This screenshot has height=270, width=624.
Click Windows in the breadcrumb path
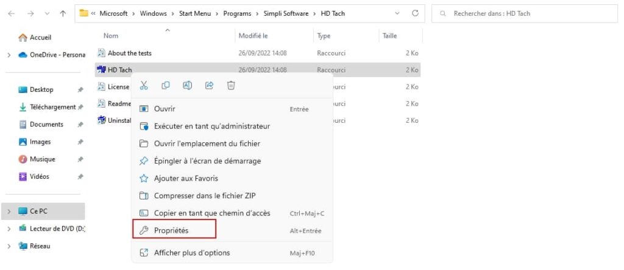pyautogui.click(x=153, y=13)
